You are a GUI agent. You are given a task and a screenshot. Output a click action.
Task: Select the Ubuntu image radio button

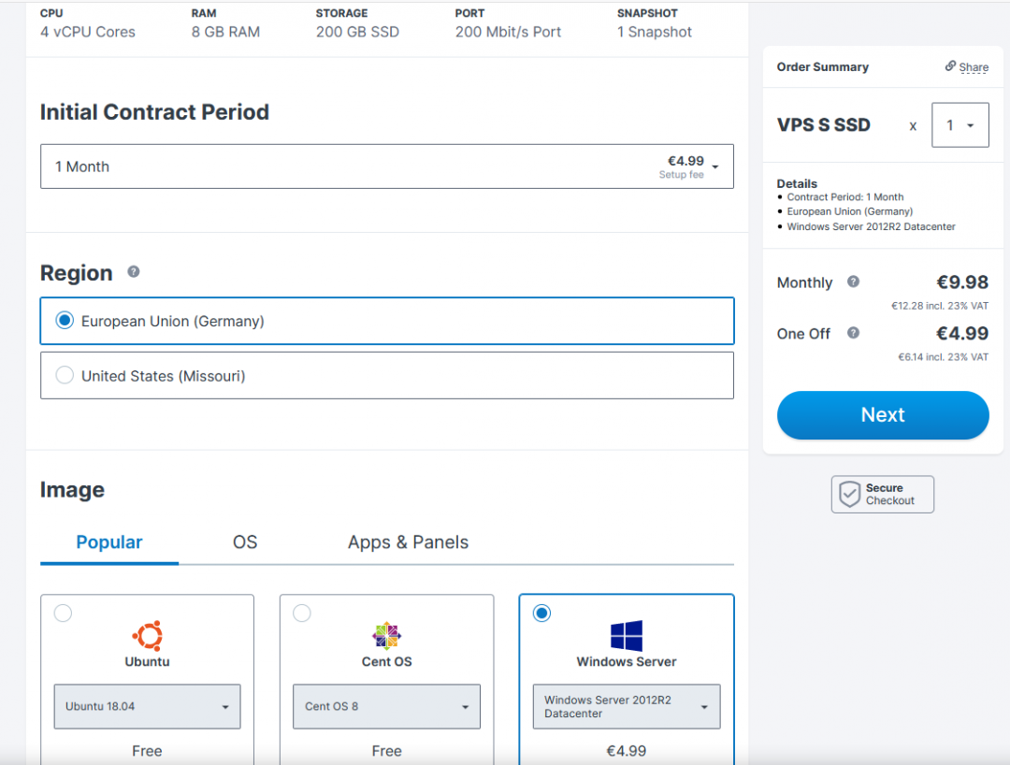coord(63,613)
